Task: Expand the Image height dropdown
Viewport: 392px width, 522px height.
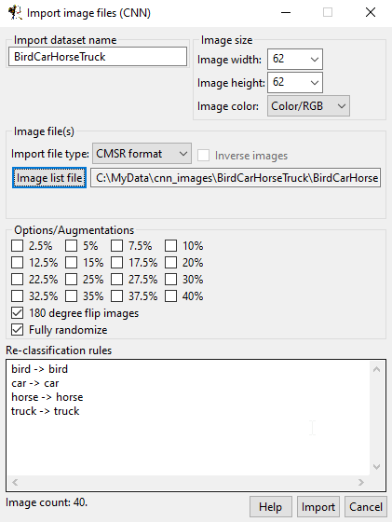Action: click(295, 83)
